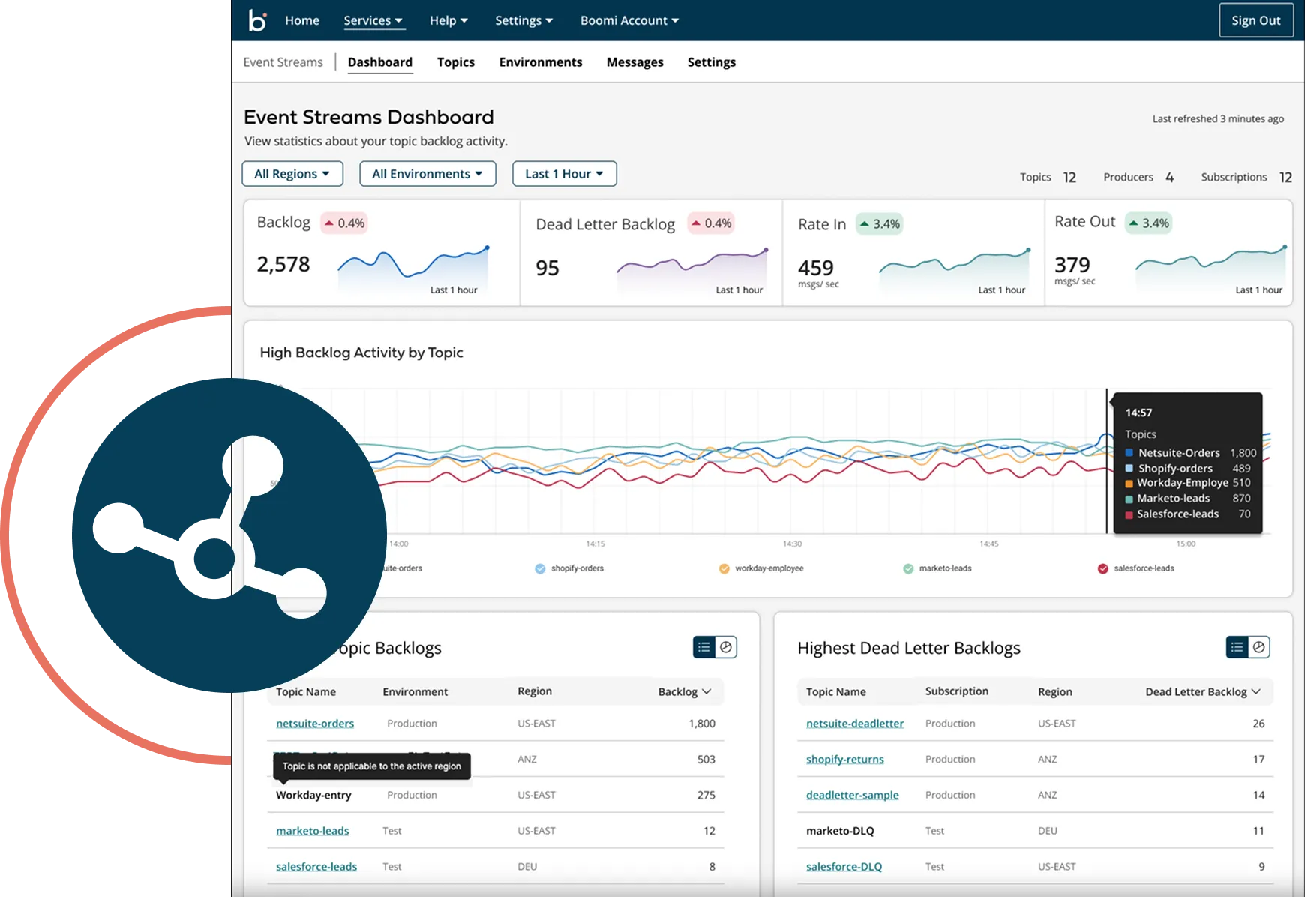The width and height of the screenshot is (1305, 897).
Task: Click the Rate In sparkline chart
Action: point(955,269)
